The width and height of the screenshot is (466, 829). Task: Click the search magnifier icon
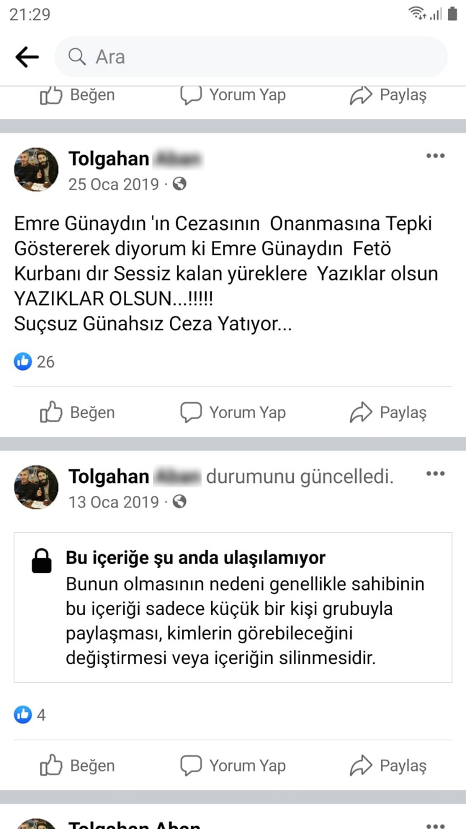[x=77, y=57]
